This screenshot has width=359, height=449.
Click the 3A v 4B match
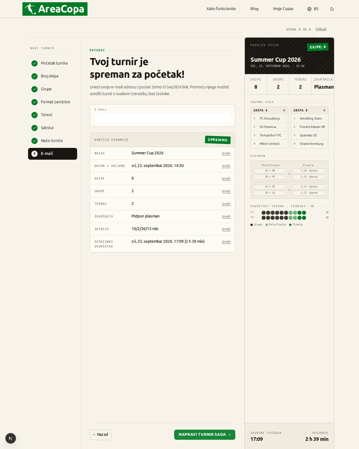point(270,171)
